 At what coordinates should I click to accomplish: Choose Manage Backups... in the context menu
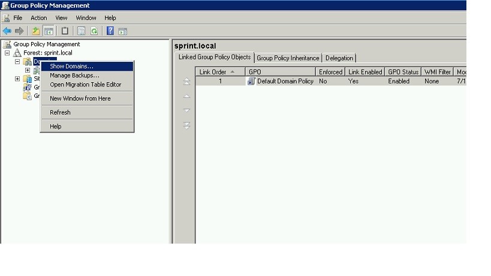click(87, 75)
